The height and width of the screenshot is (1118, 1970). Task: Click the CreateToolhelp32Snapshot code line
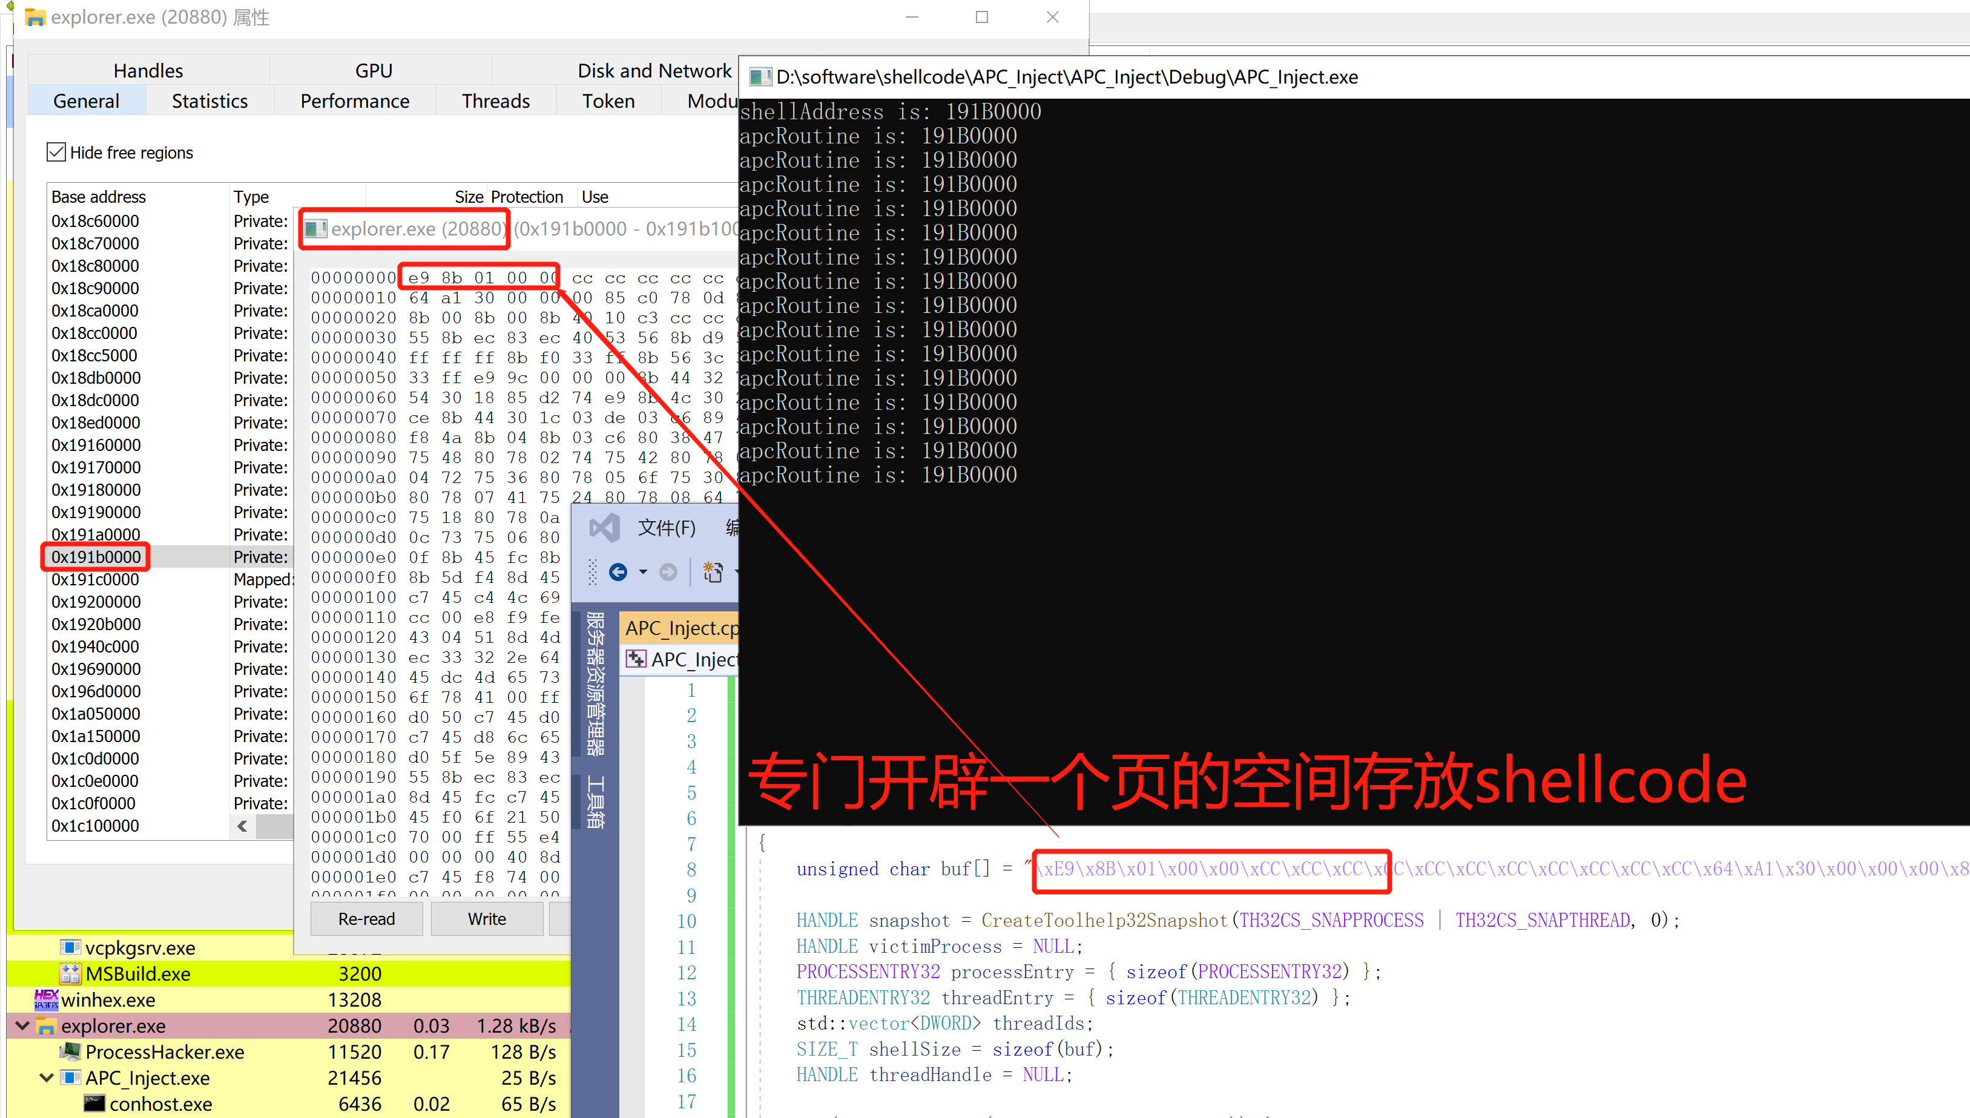pyautogui.click(x=1237, y=921)
